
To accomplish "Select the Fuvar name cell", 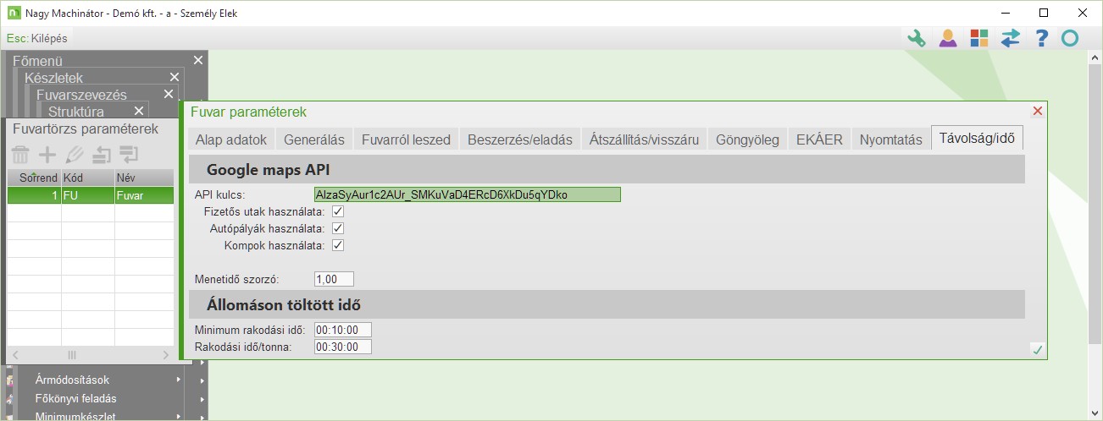I will 144,195.
